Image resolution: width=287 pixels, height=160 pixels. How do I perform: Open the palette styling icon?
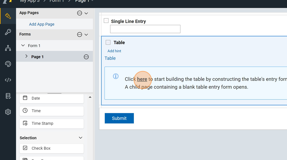click(8, 64)
